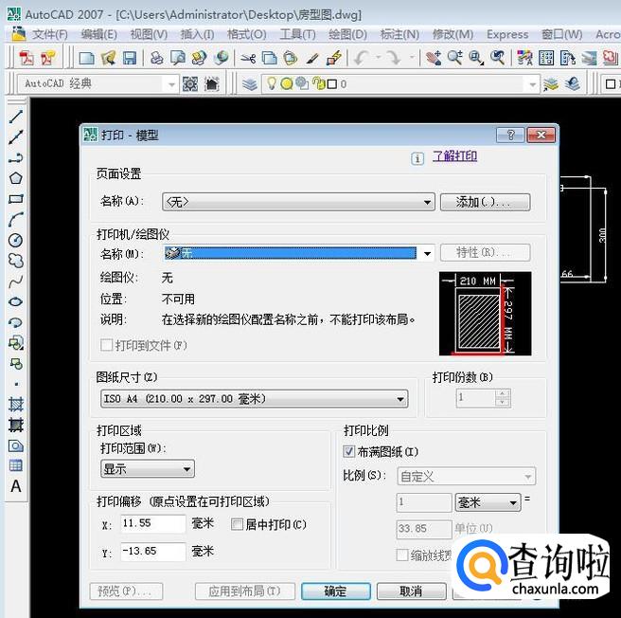Open the AutoCAD 经典 workspace dropdown
Image resolution: width=621 pixels, height=618 pixels.
pos(98,83)
